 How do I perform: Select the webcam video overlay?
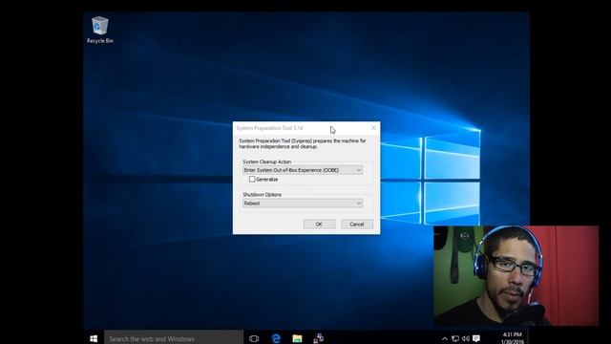[516, 275]
